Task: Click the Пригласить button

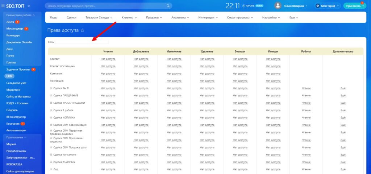Action: tap(355, 6)
